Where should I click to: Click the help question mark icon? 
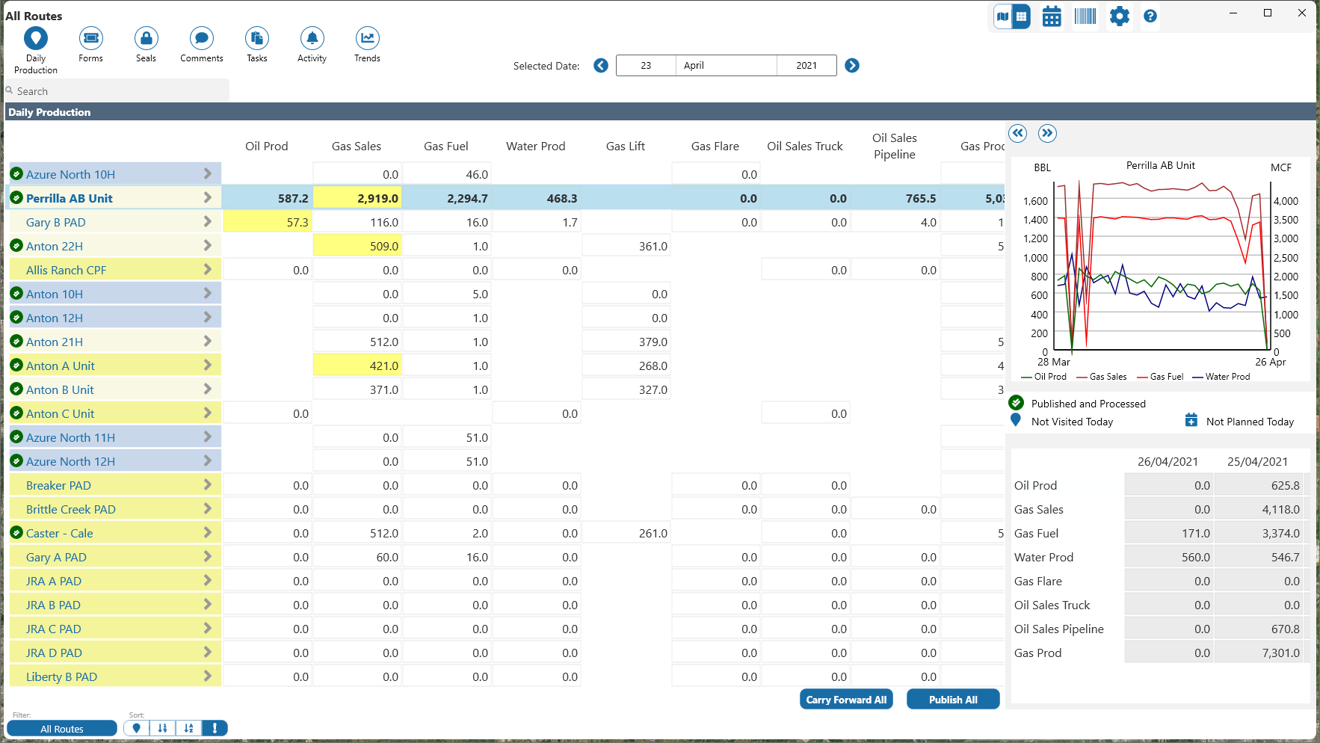pyautogui.click(x=1150, y=16)
